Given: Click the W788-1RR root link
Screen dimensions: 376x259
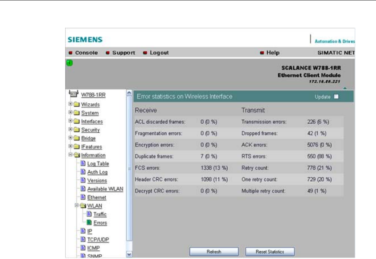Looking at the screenshot, I should tap(93, 95).
